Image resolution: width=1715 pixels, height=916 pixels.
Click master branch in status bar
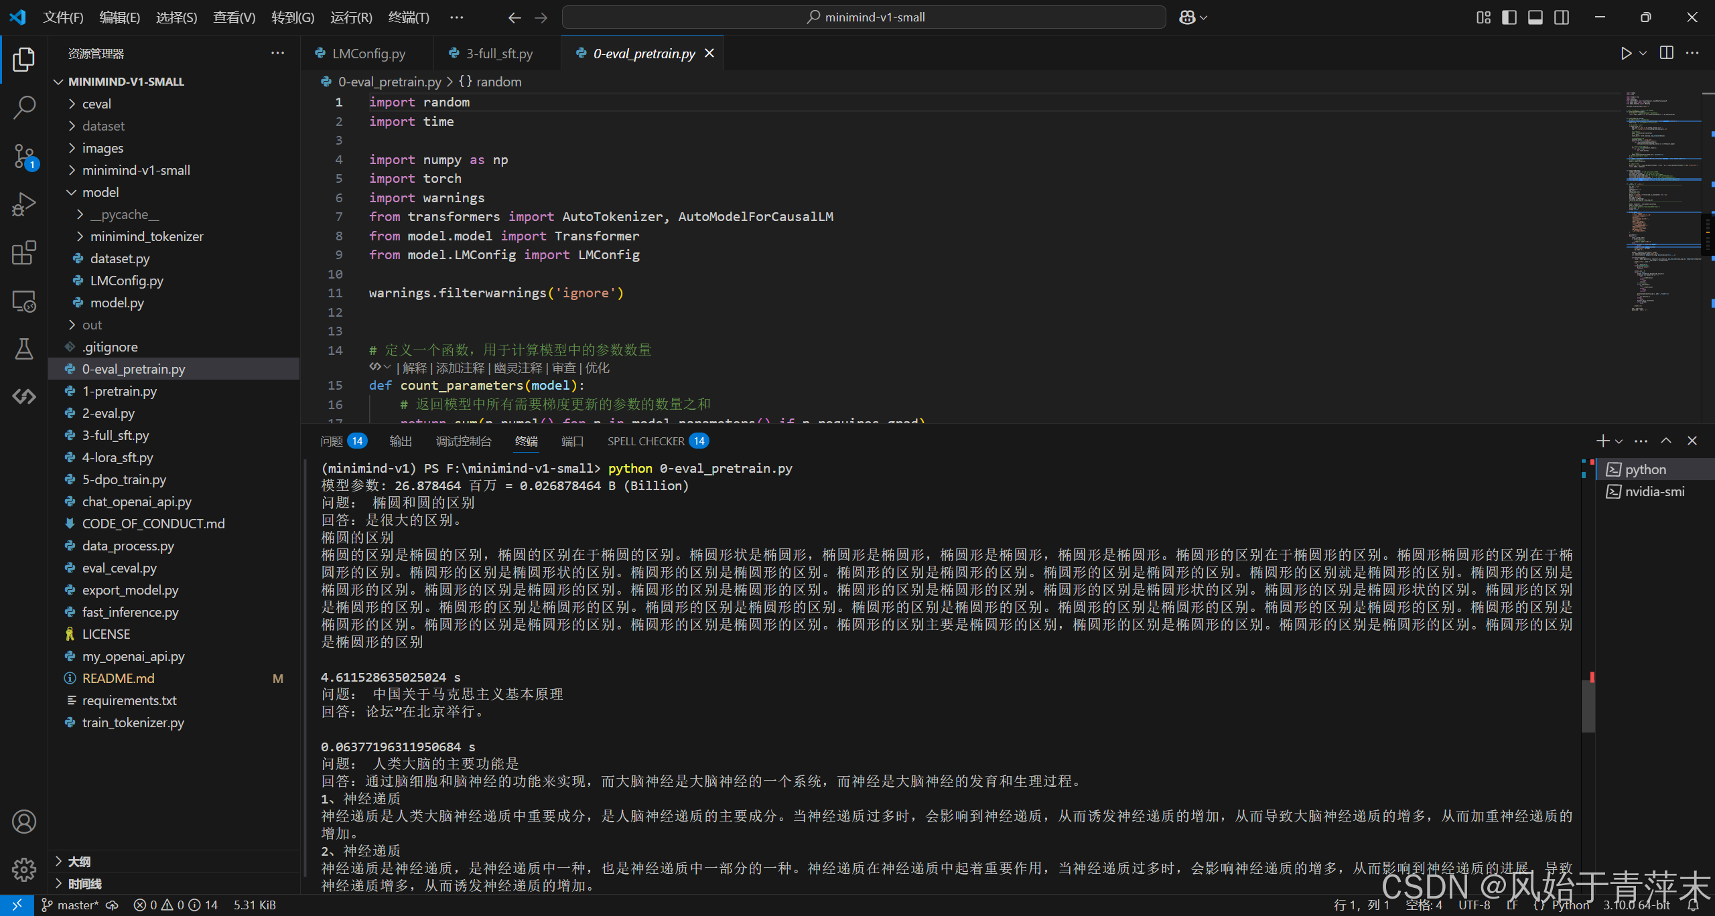coord(70,905)
